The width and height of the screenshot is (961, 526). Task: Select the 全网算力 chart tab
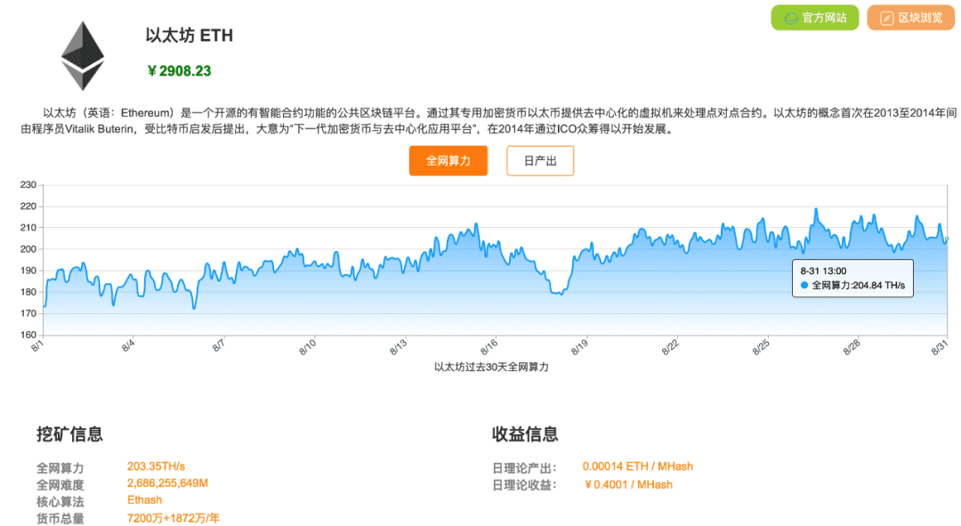(x=448, y=160)
